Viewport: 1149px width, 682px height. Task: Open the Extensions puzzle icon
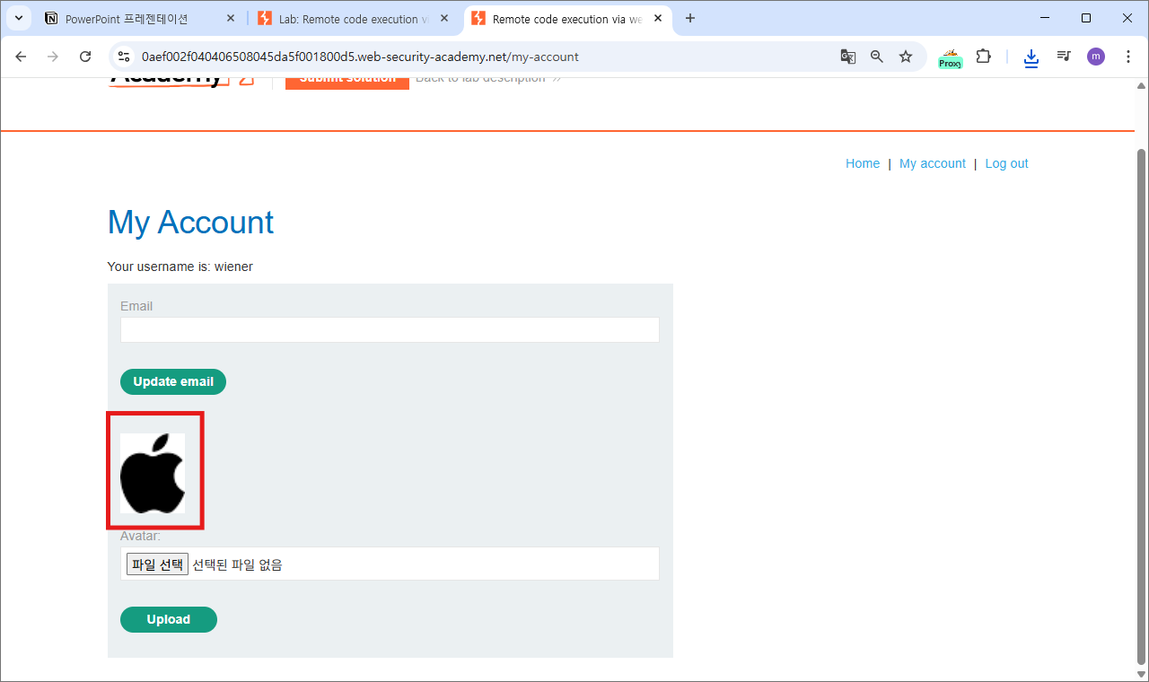[984, 57]
